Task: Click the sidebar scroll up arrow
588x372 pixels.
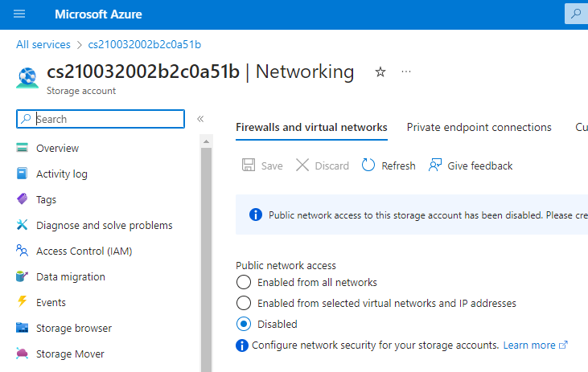Action: (x=206, y=141)
